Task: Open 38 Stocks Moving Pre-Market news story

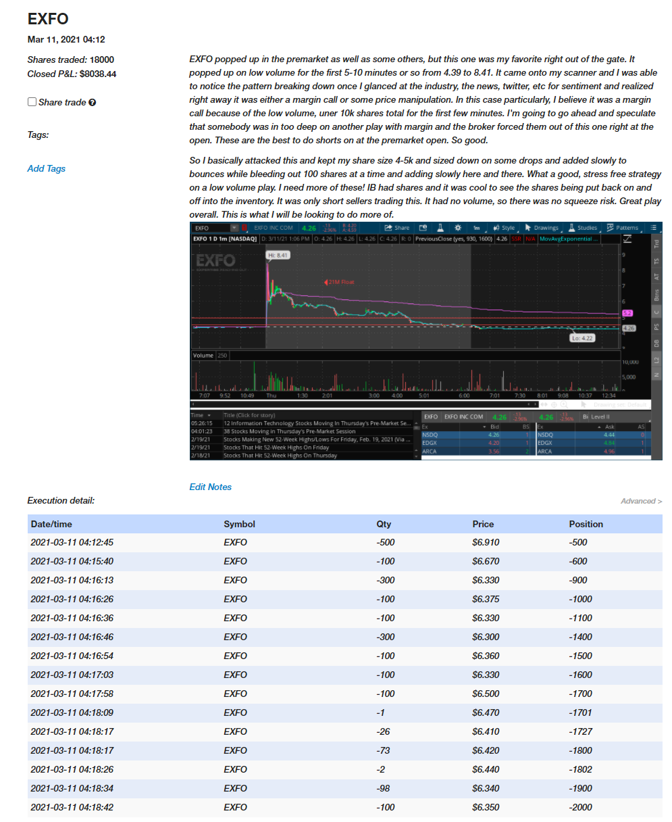Action: (x=290, y=431)
